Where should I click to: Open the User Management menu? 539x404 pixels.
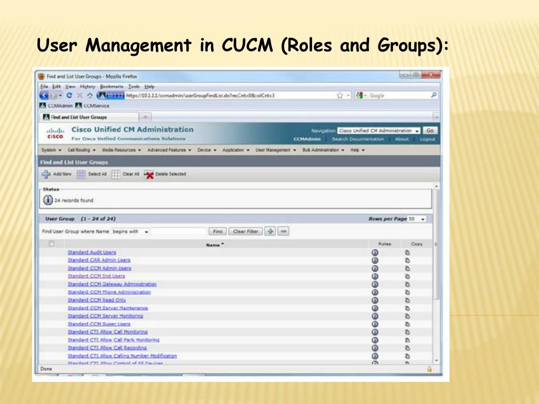coord(276,150)
